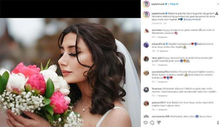219x127 pixels.
Task: Open the sixth commenter's avatar
Action: 146,103
